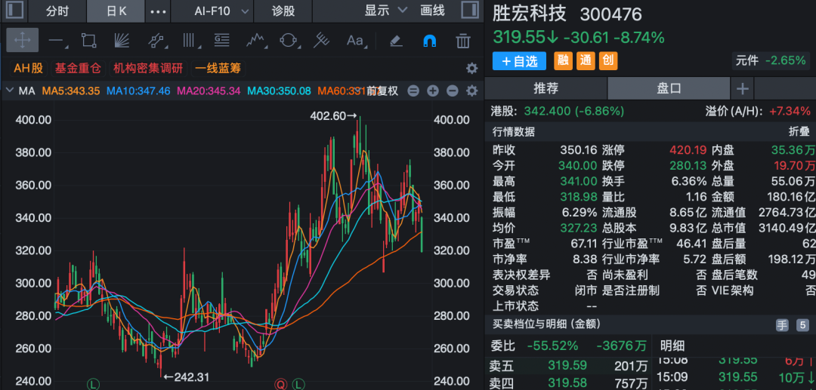Toggle the 画线 drawing toolbar
Screen dimensions: 816x390
click(x=432, y=11)
